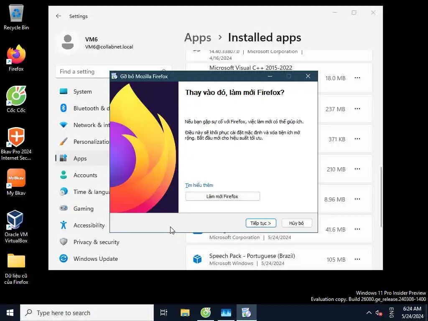Image resolution: width=428 pixels, height=321 pixels.
Task: Click the VM6 user profile avatar
Action: point(67,42)
